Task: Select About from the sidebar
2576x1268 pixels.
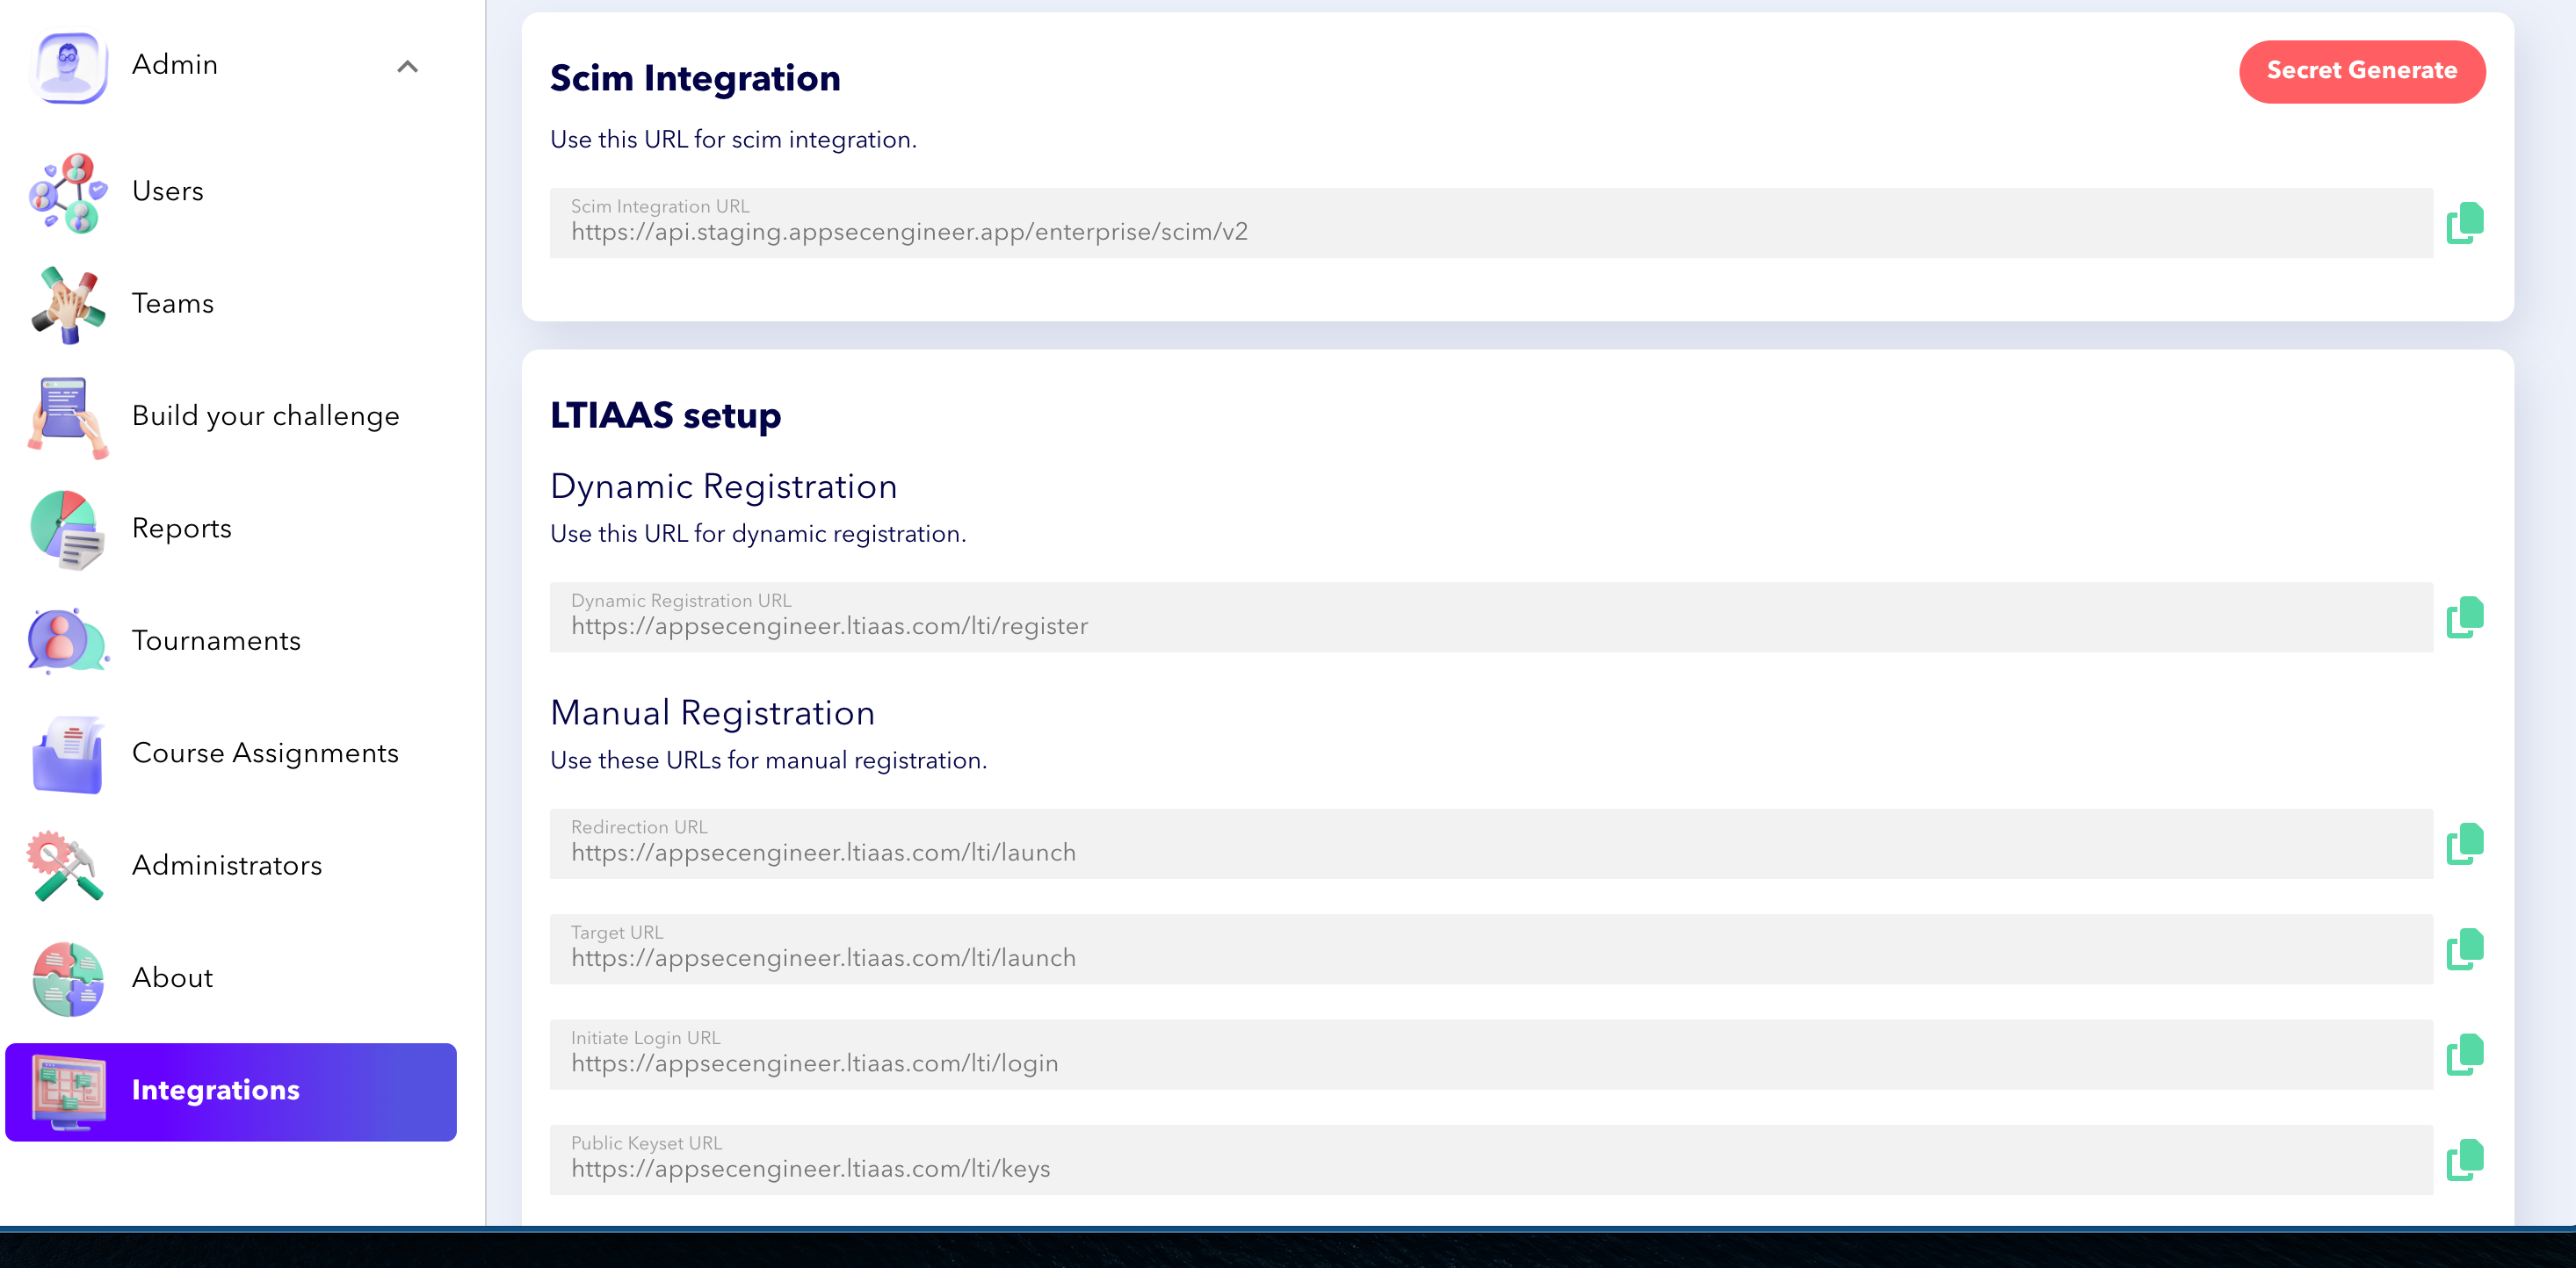Action: (x=172, y=979)
